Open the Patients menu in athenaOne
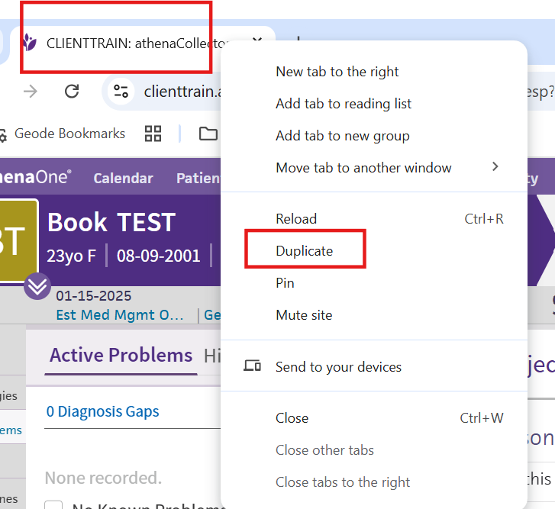The width and height of the screenshot is (555, 509). click(198, 178)
